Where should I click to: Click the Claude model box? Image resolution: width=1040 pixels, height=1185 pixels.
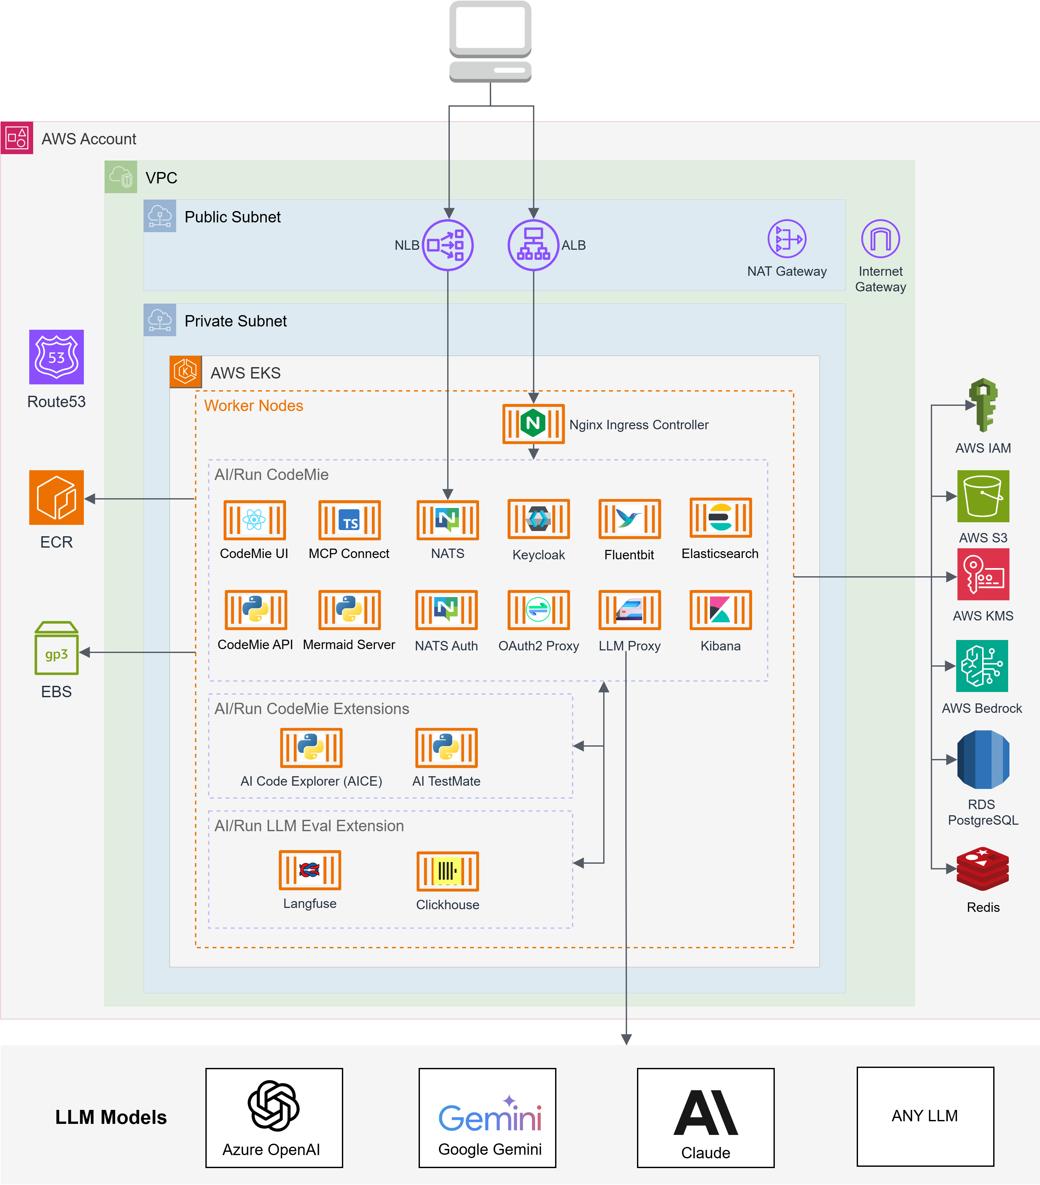tap(705, 1117)
